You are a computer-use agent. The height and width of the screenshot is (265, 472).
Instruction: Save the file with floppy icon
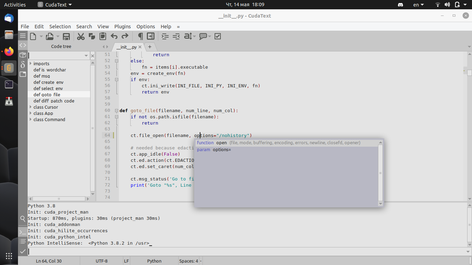coord(66,36)
